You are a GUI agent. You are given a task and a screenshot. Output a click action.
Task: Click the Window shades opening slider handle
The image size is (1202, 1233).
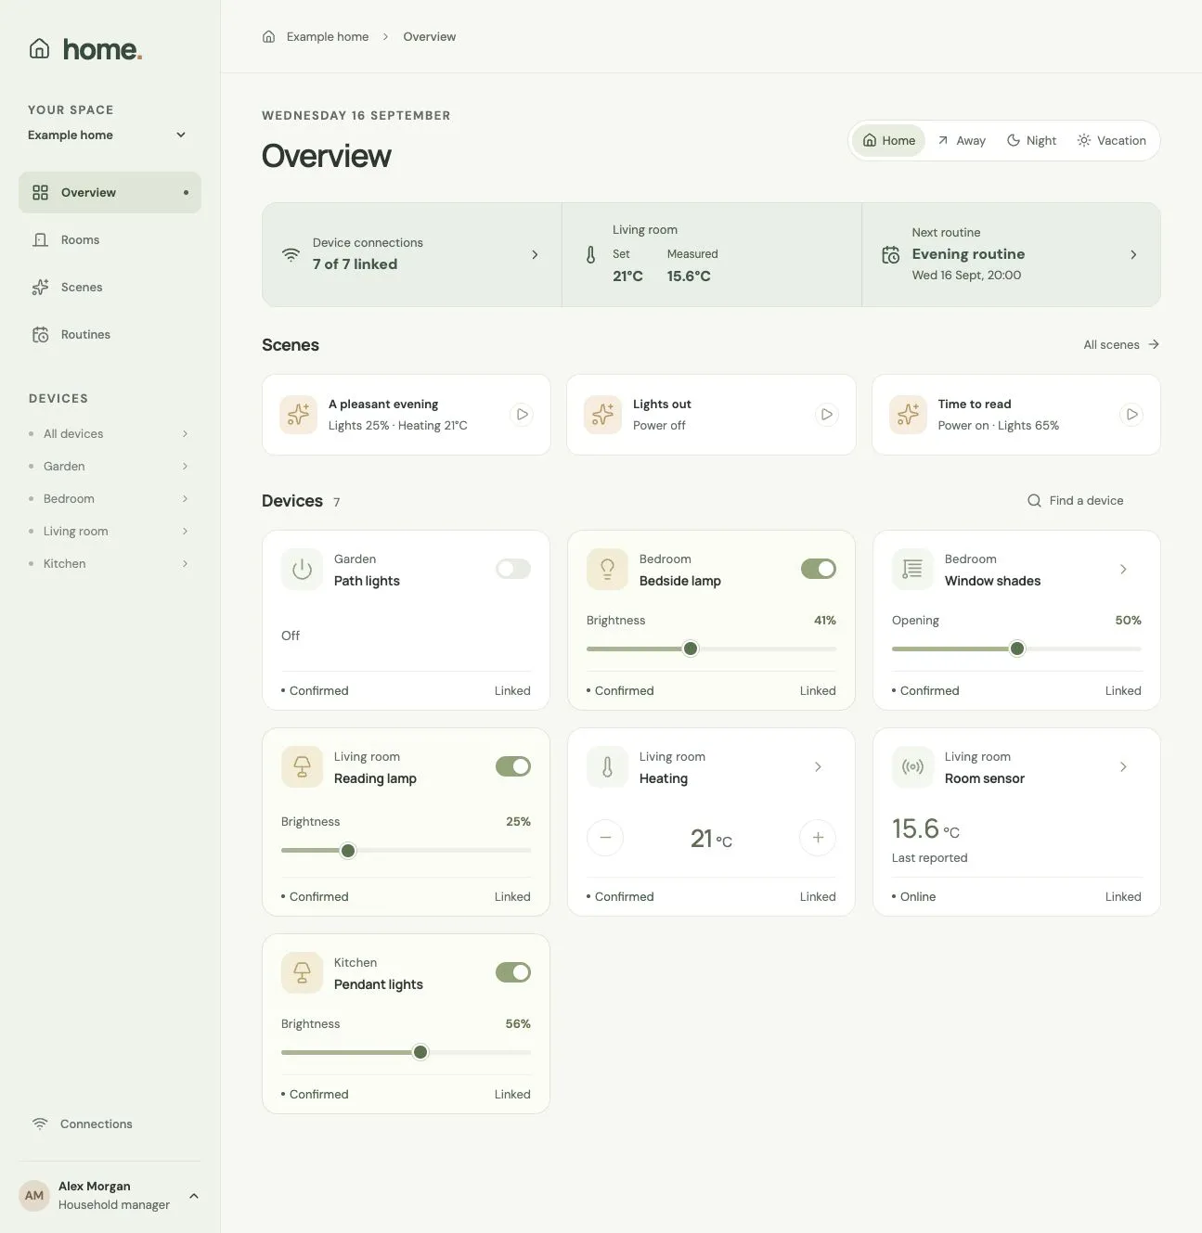point(1017,649)
